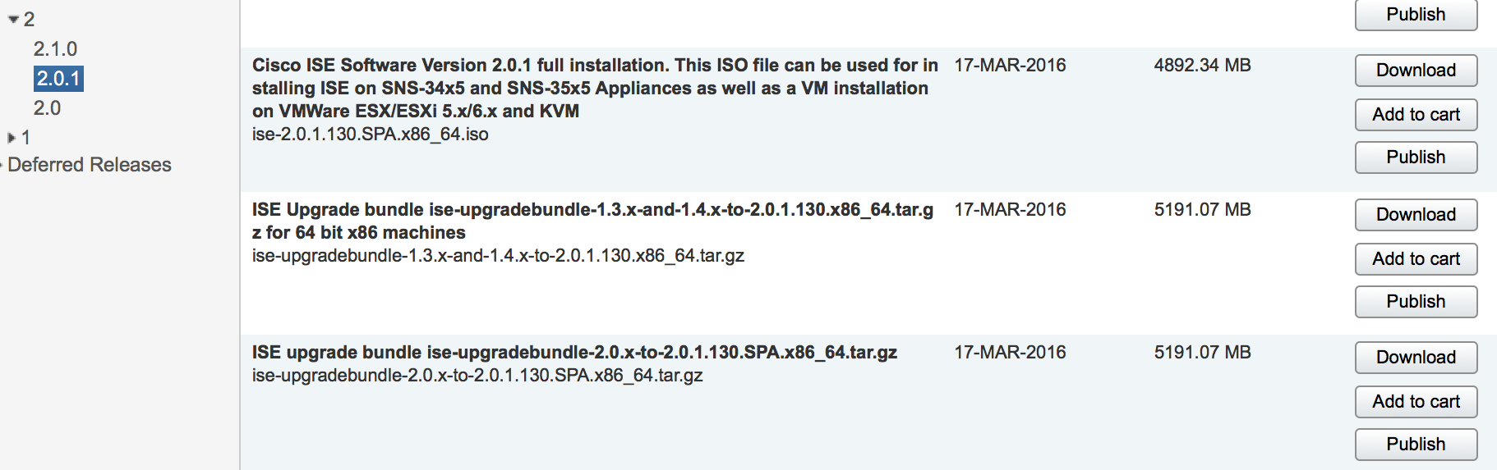
Task: Open release 2.0 in the tree
Action: pos(47,108)
